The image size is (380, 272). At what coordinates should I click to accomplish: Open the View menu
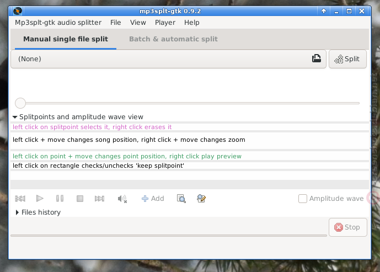tap(138, 23)
